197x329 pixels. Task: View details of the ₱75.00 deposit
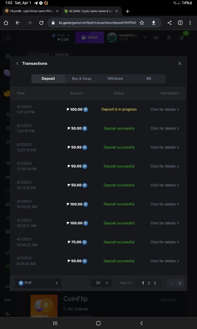pyautogui.click(x=164, y=242)
